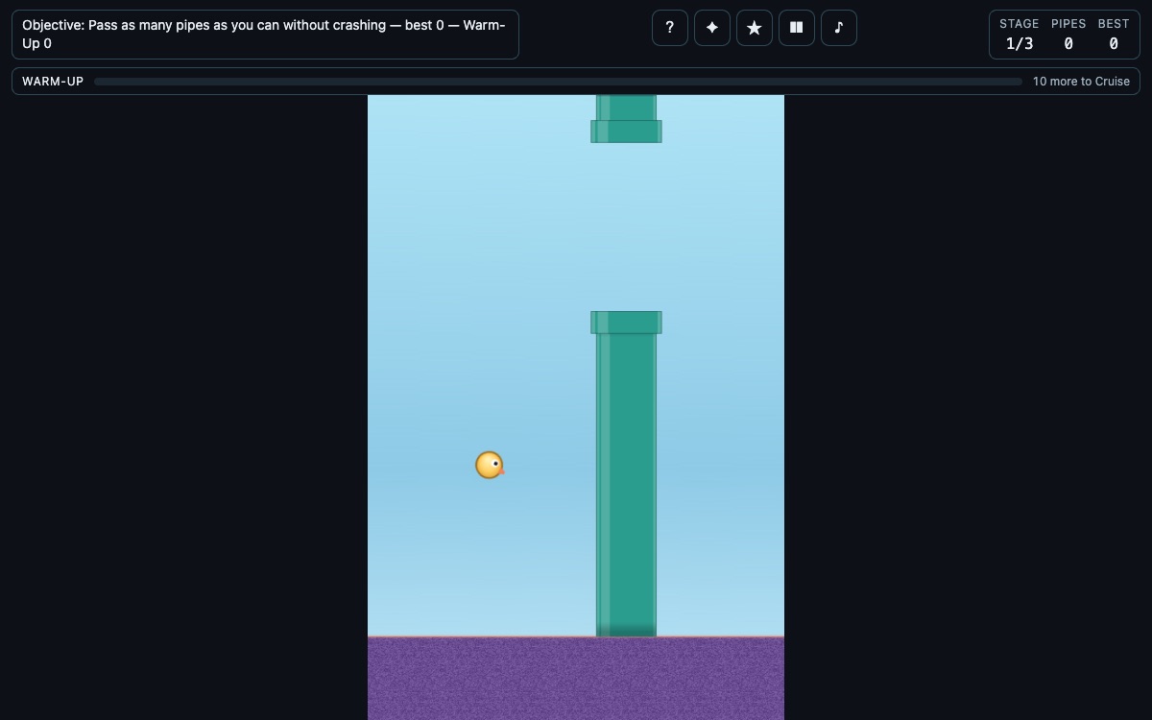Open the star achievements button
Viewport: 1152px width, 720px height.
(x=755, y=28)
